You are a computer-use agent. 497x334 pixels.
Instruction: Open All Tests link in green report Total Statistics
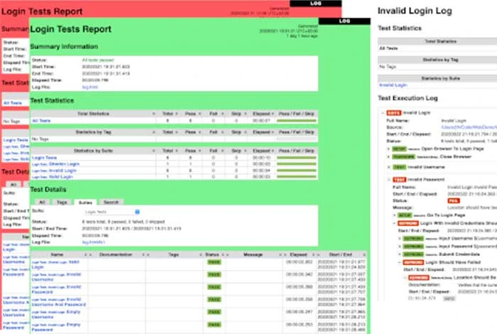41,121
